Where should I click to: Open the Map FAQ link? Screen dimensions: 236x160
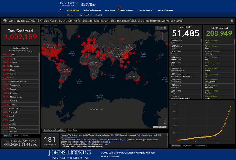[x=99, y=15]
